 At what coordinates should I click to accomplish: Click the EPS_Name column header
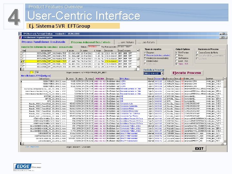tap(133, 79)
